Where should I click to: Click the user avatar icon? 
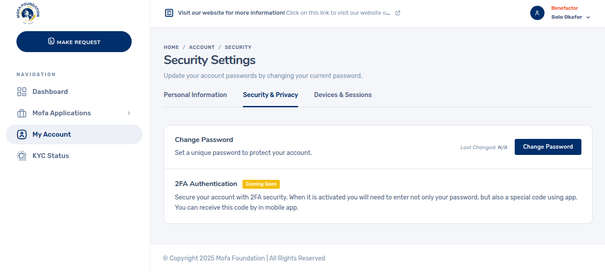coord(537,13)
